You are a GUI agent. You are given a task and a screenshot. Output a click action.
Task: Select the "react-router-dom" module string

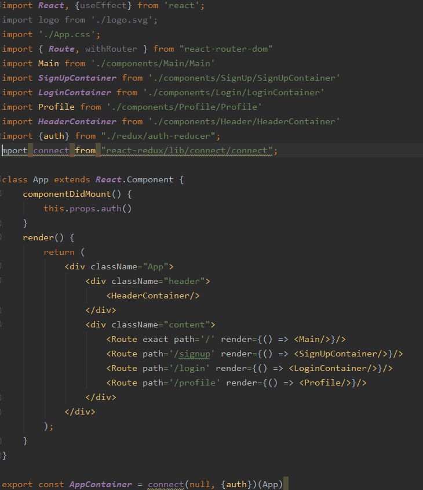point(226,49)
